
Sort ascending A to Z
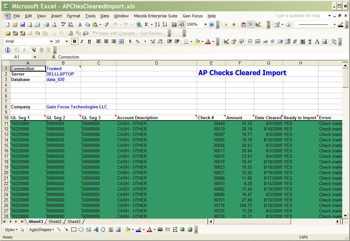(x=157, y=24)
